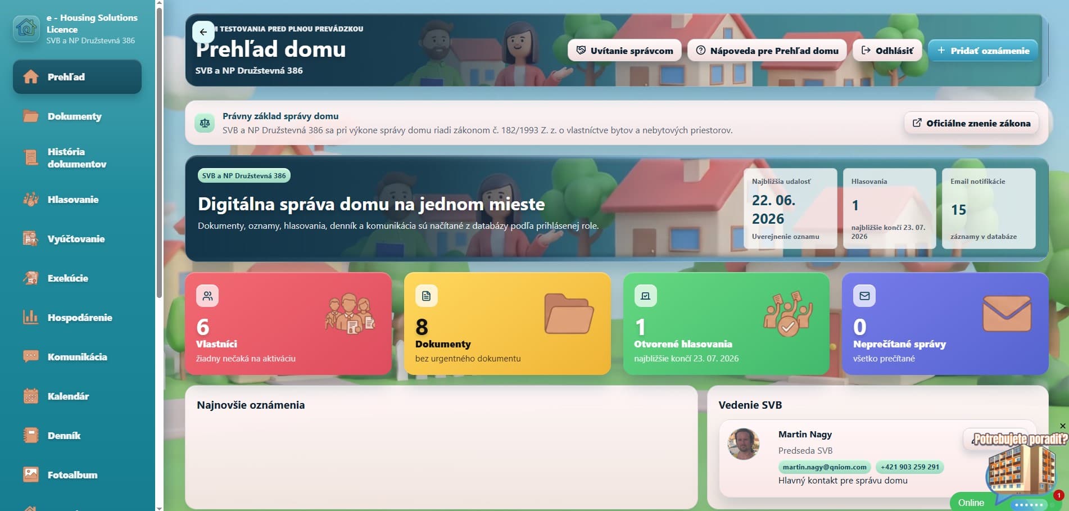Click the História dokumentov book icon
The image size is (1069, 511).
coord(30,157)
